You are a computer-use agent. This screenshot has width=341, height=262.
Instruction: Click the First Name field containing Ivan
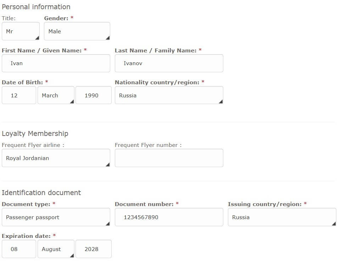coord(56,63)
